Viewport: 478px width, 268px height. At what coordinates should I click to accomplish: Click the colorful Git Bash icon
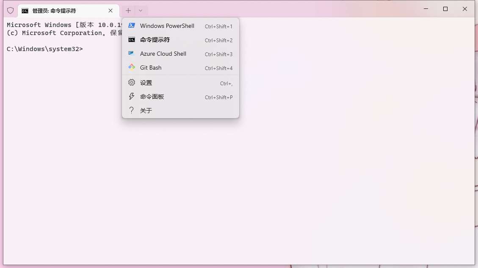pos(132,68)
